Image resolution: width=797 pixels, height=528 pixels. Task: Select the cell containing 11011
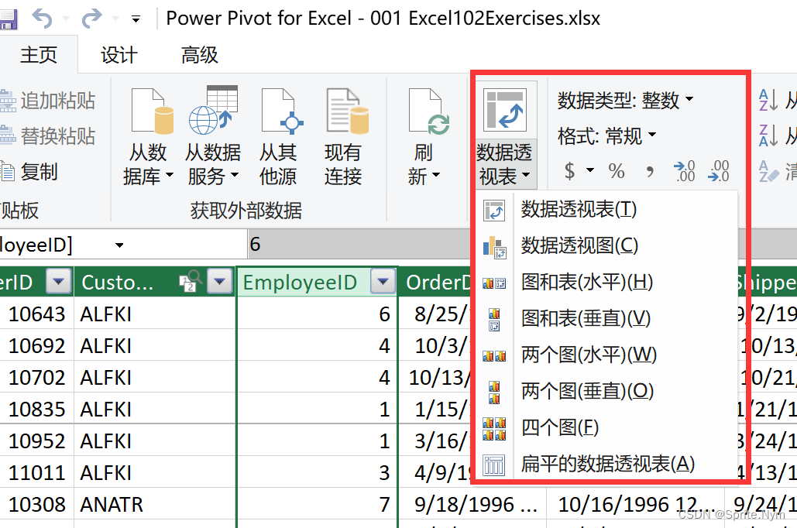[x=36, y=472]
